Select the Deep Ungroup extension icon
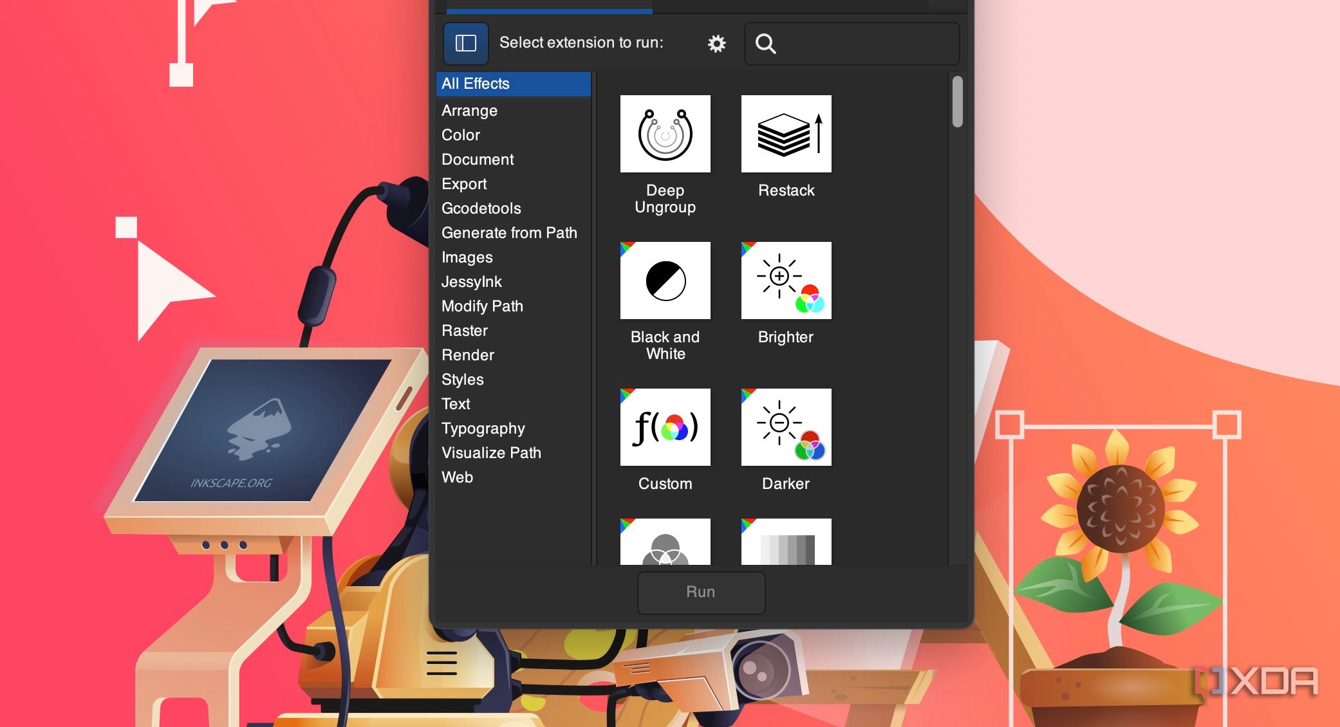 665,133
